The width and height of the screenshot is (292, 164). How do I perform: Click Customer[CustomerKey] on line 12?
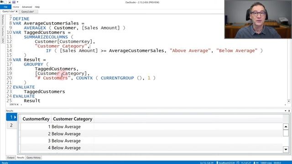coord(63,41)
